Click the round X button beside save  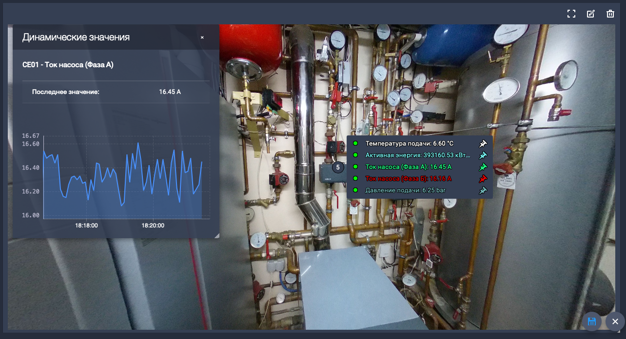(615, 321)
